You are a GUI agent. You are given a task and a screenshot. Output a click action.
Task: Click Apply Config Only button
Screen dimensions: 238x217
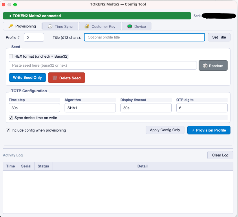165,130
